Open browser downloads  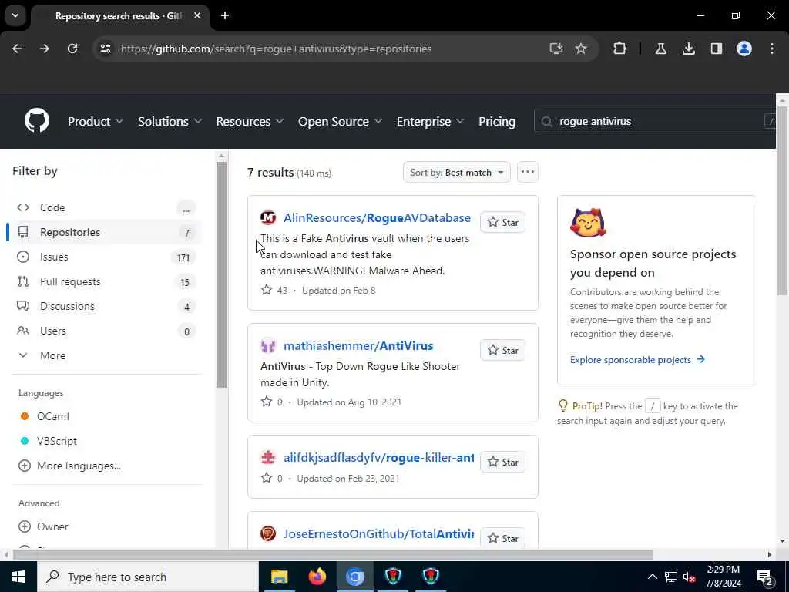point(688,49)
